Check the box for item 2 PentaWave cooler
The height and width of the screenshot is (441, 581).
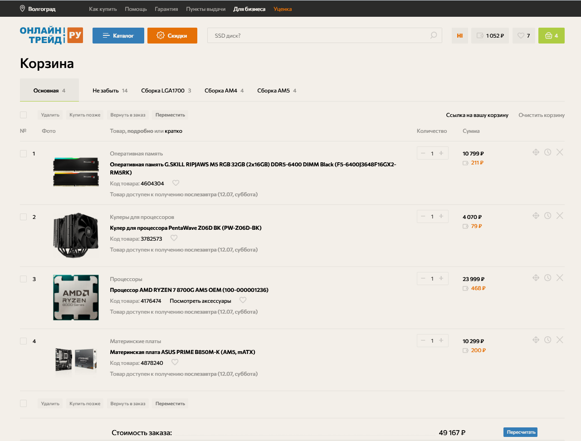24,217
